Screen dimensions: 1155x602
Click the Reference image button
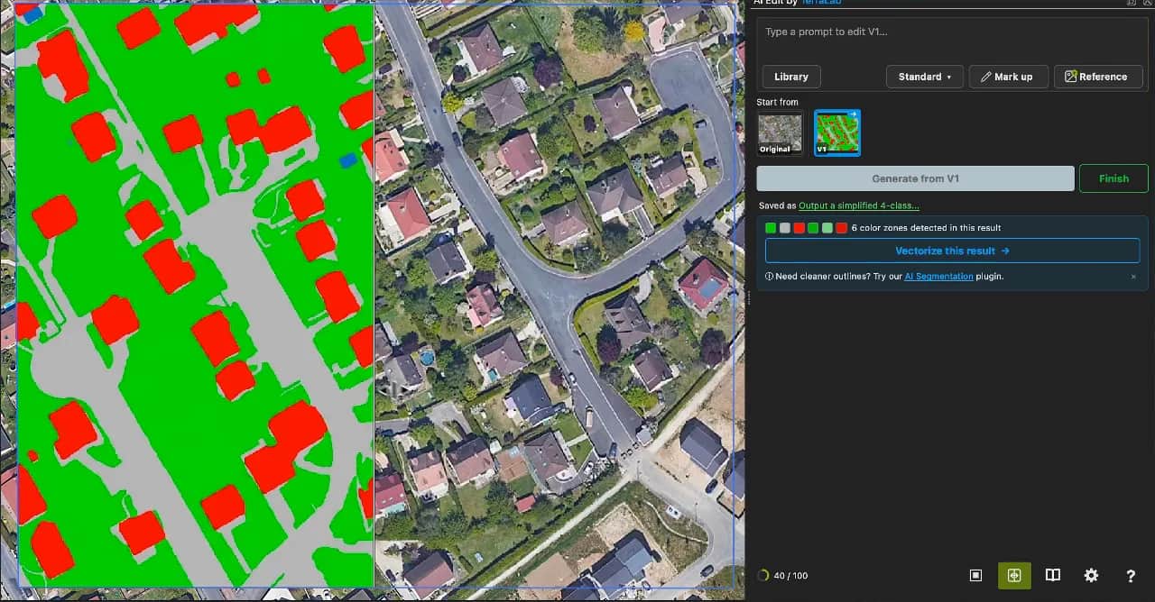pyautogui.click(x=1097, y=77)
